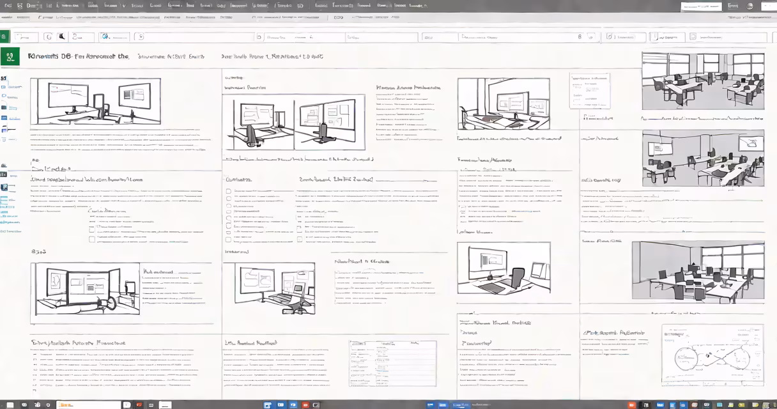Focus the search box in the dark top-right title bar

[x=701, y=6]
